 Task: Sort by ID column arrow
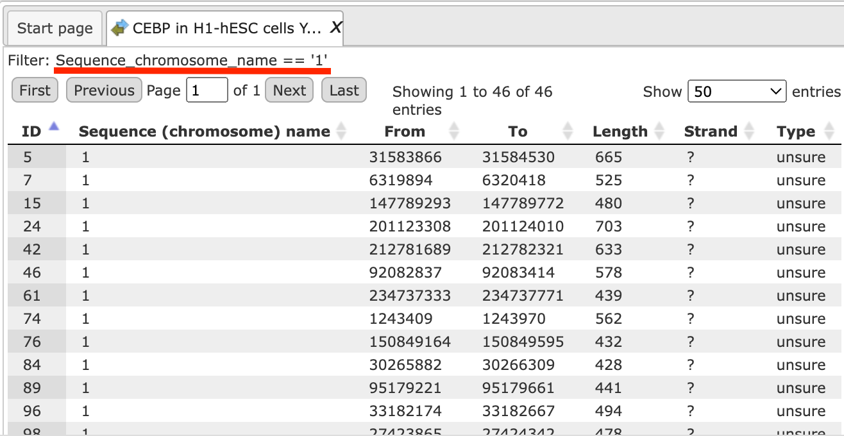coord(54,126)
